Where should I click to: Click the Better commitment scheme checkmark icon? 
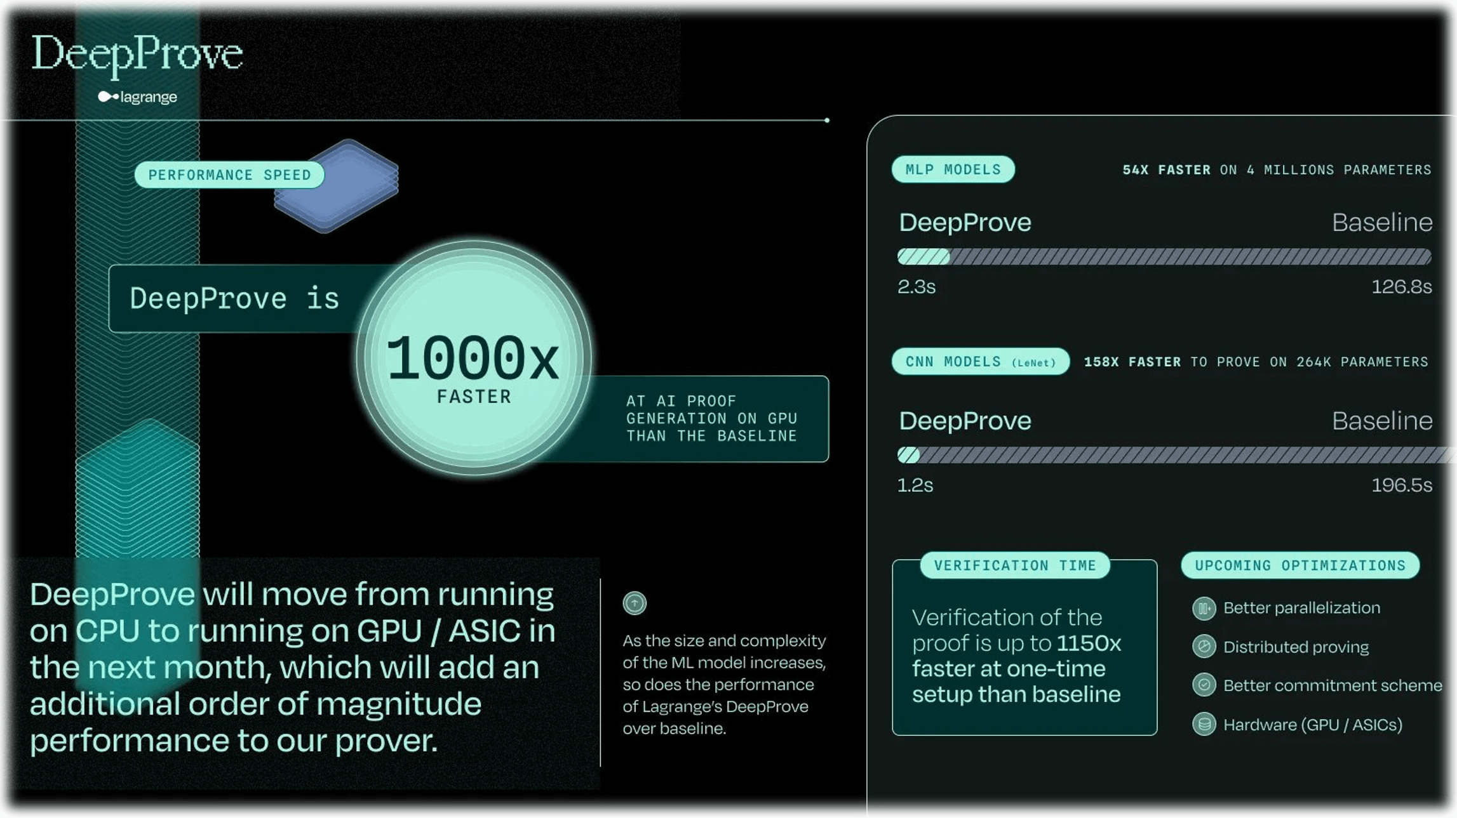[1204, 685]
